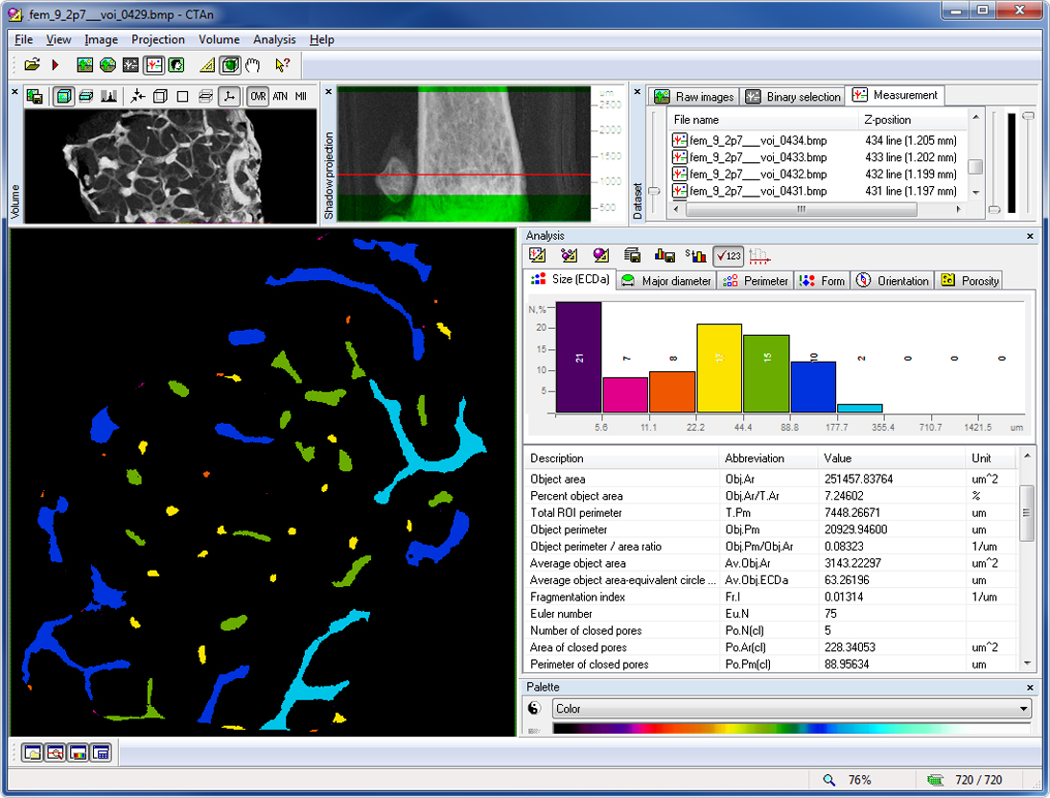Click the color gradient bar in Palette
This screenshot has width=1050, height=798.
pyautogui.click(x=791, y=729)
